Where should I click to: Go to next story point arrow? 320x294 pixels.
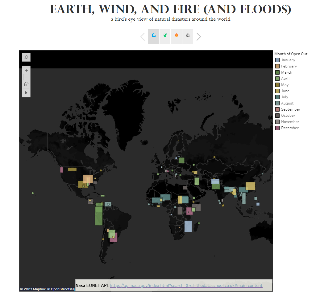pyautogui.click(x=198, y=37)
